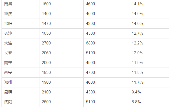171x109 pixels.
Task: Click the 南昌 city cell
Action: pos(8,4)
